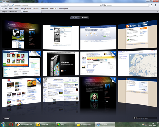159x127 pixels.
Task: Open the Яндекс site thumbnail
Action: coord(98,63)
